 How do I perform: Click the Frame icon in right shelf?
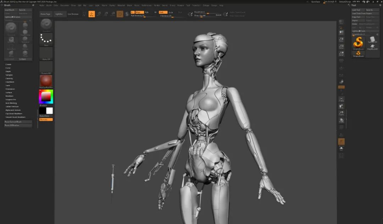click(x=341, y=99)
